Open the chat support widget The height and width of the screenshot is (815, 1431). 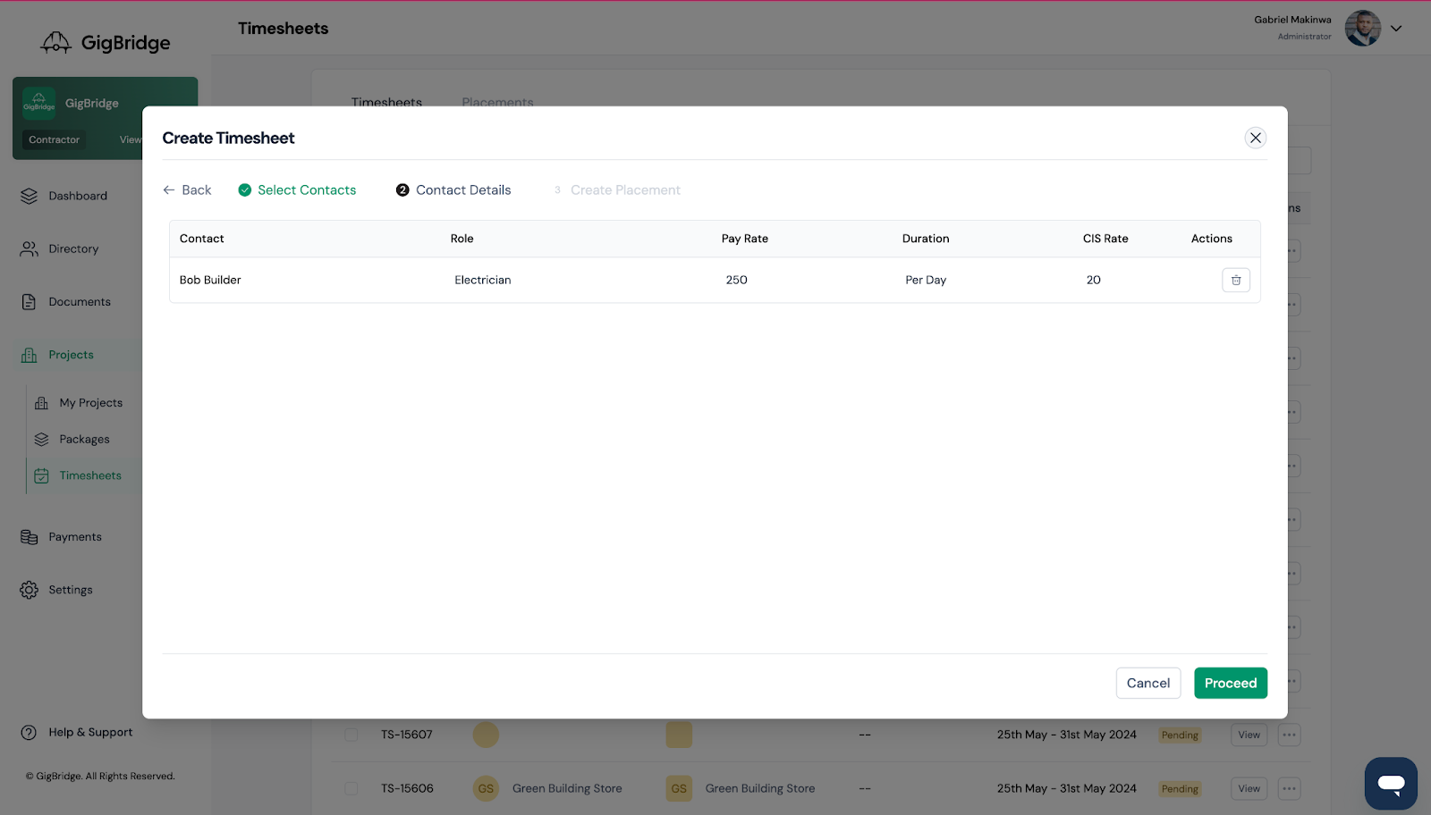[x=1391, y=784]
